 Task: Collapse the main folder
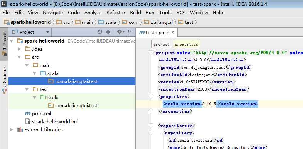pos(27,65)
